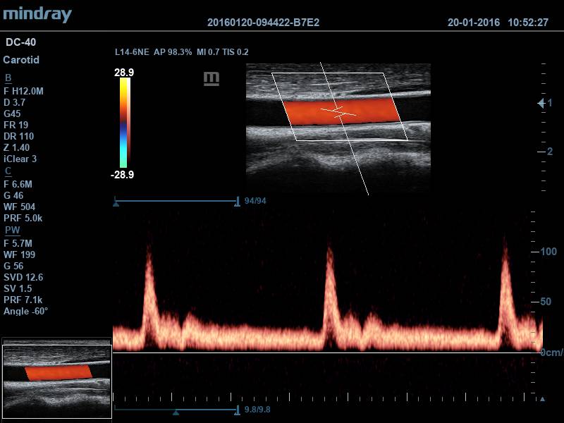Click the Carotid exam type label
The width and height of the screenshot is (564, 423).
coord(21,60)
